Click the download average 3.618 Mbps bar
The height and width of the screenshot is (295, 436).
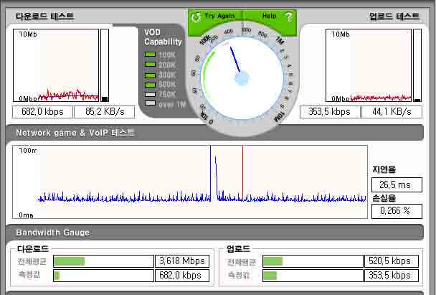point(103,261)
